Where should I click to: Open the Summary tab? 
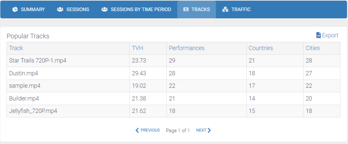[29, 10]
